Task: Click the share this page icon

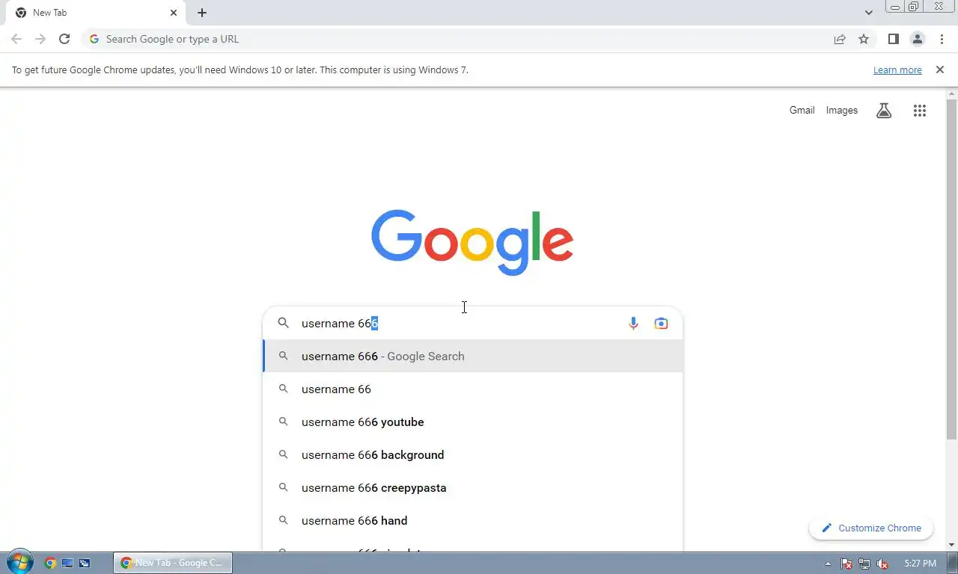Action: click(840, 39)
